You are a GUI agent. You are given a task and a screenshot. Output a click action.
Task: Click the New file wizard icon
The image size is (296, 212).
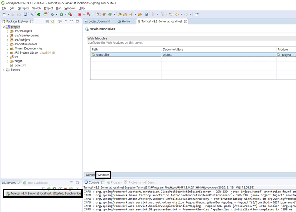click(x=4, y=14)
